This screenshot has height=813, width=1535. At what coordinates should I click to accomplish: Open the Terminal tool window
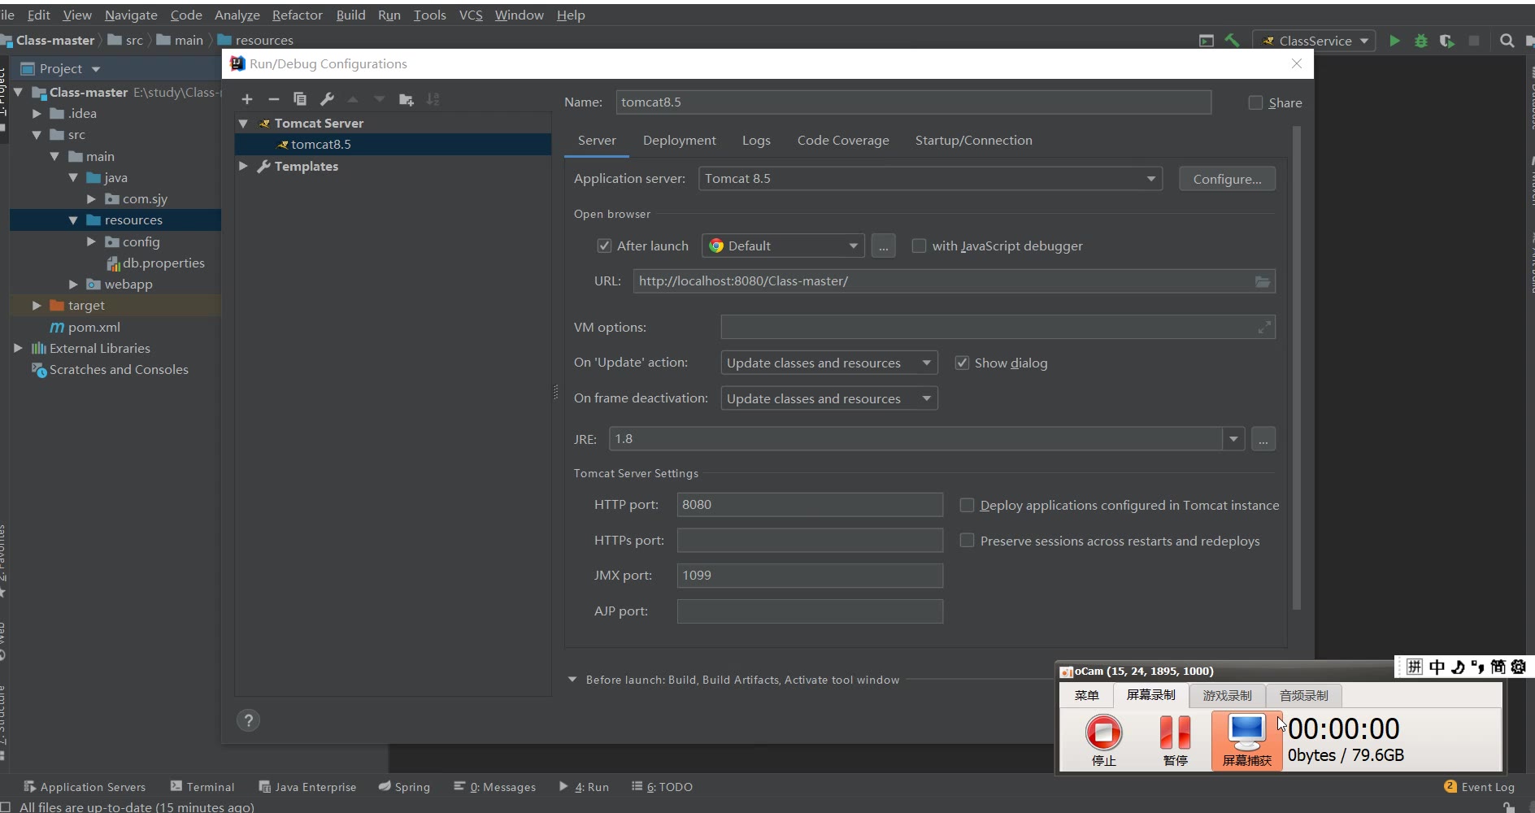202,787
